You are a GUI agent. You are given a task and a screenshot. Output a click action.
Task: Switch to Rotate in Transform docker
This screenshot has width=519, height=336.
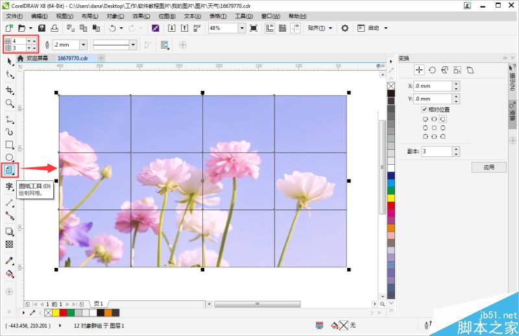tap(431, 70)
